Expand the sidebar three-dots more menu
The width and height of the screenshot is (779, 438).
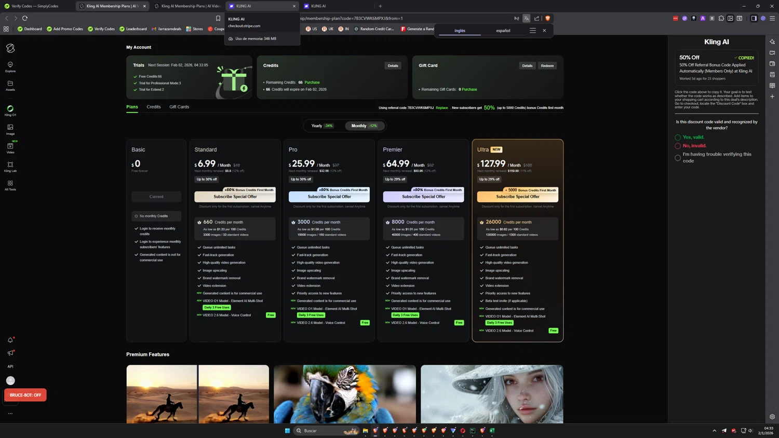(10, 414)
